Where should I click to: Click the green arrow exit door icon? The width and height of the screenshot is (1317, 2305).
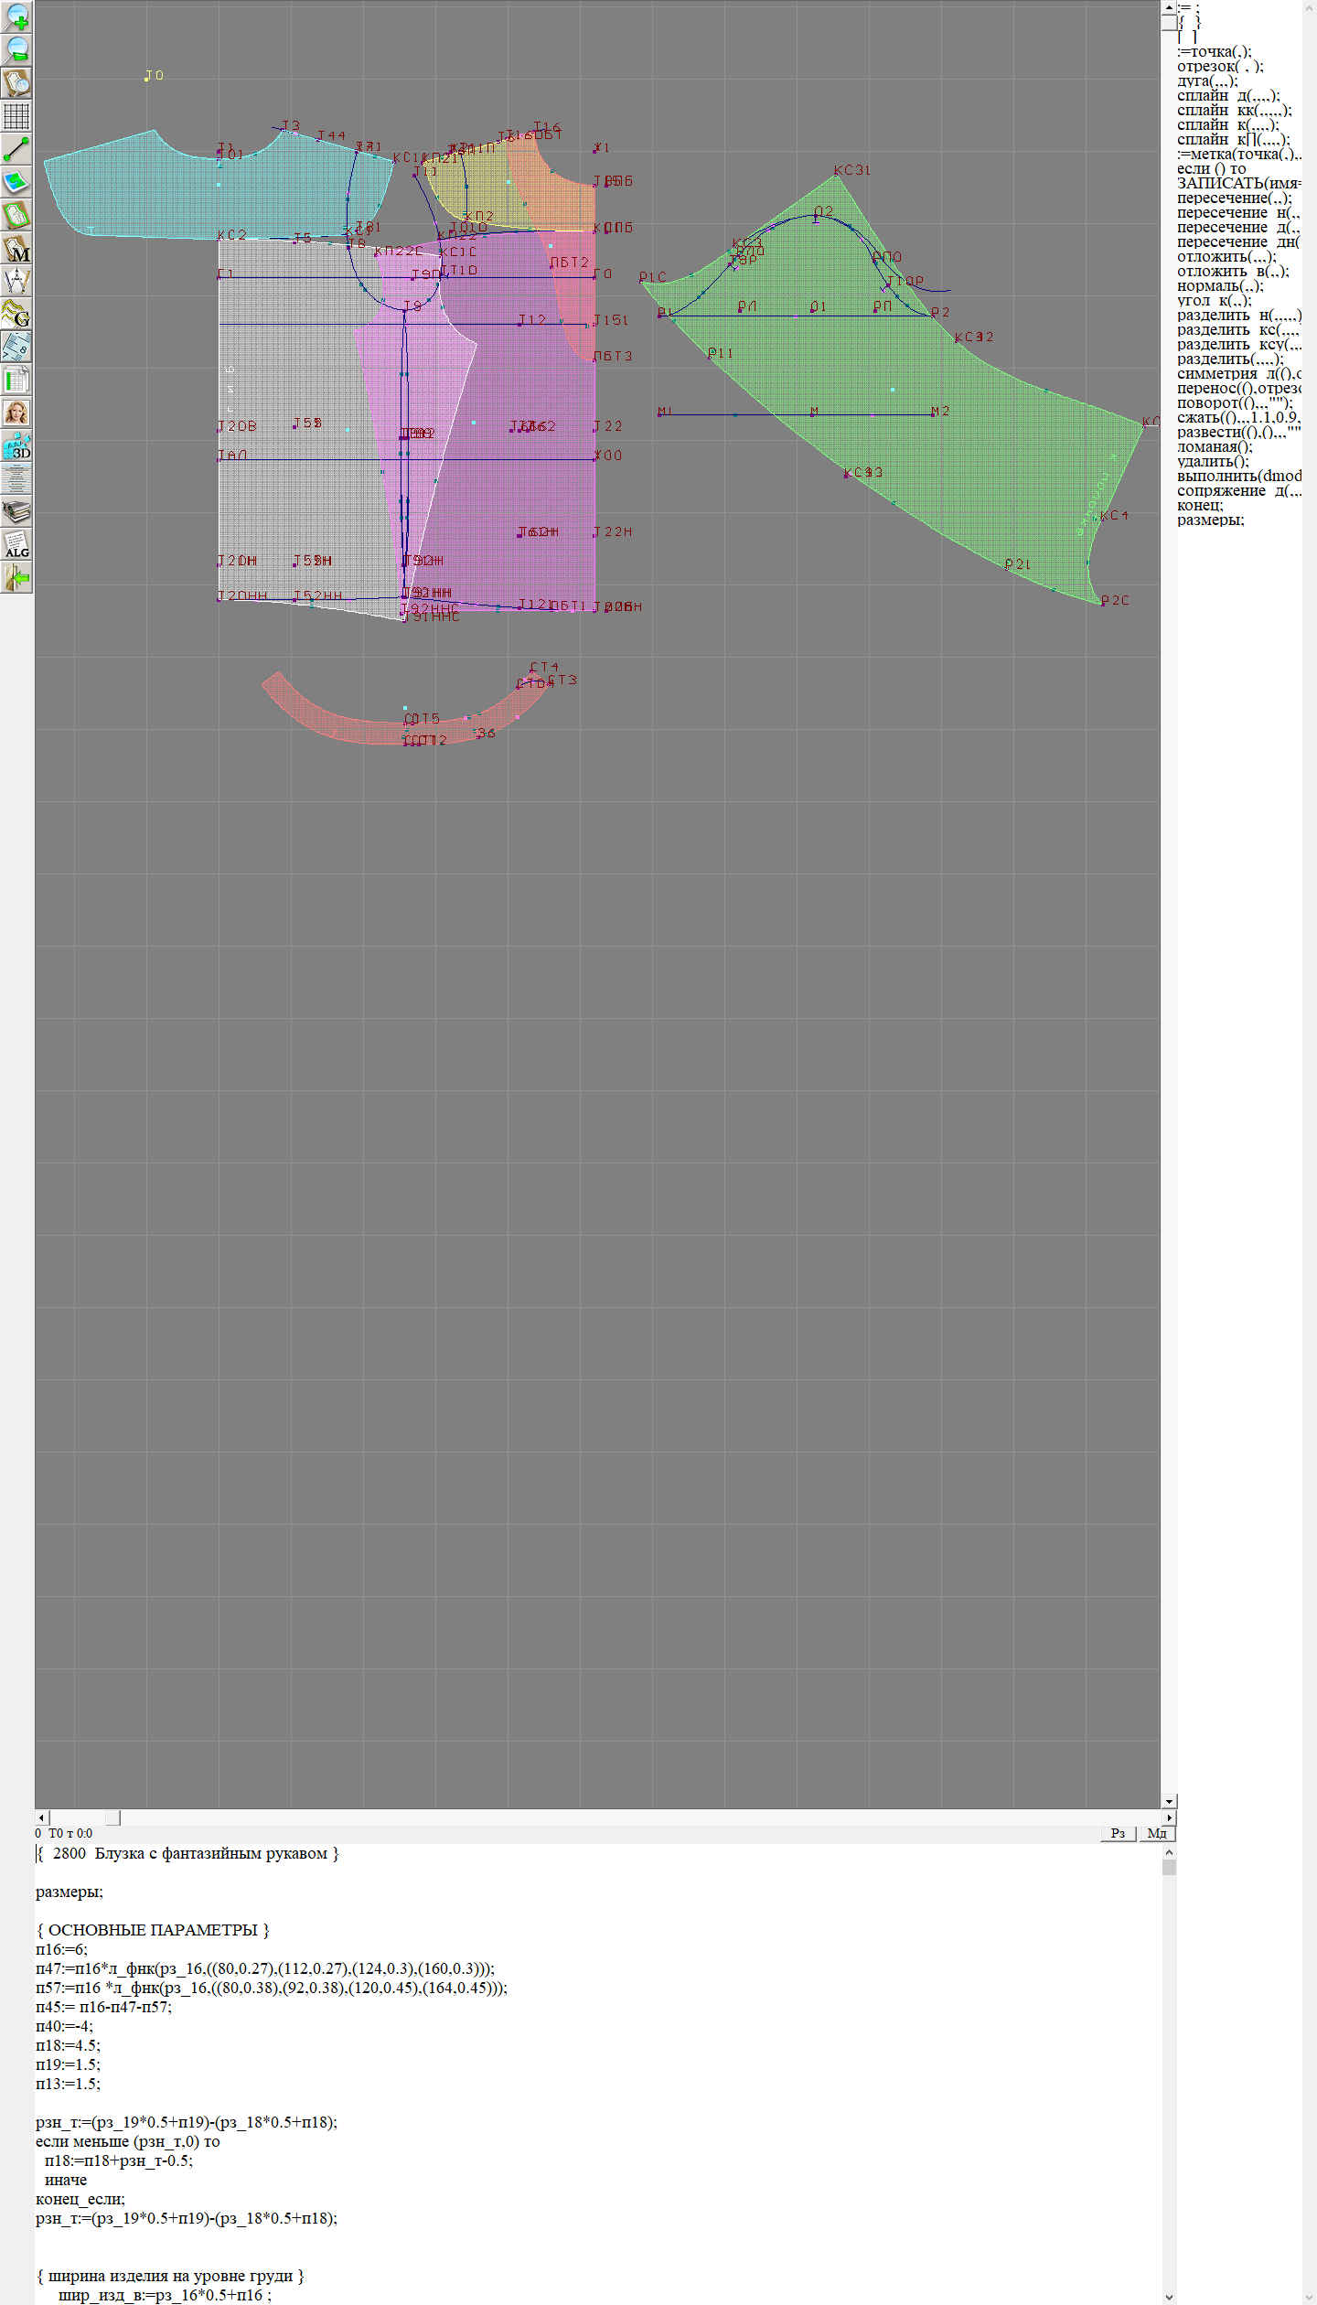pyautogui.click(x=16, y=577)
